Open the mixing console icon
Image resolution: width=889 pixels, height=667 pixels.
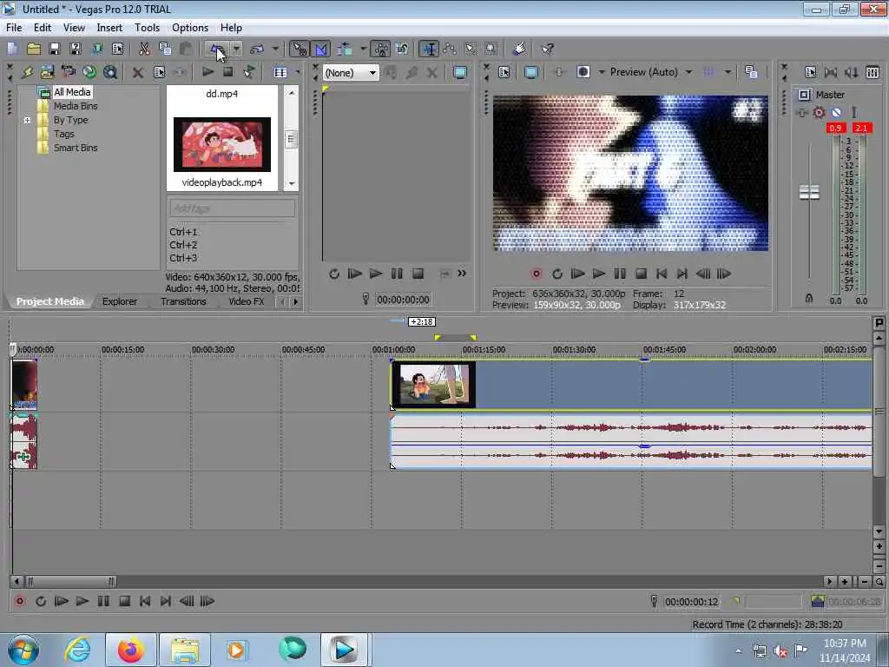pyautogui.click(x=873, y=72)
